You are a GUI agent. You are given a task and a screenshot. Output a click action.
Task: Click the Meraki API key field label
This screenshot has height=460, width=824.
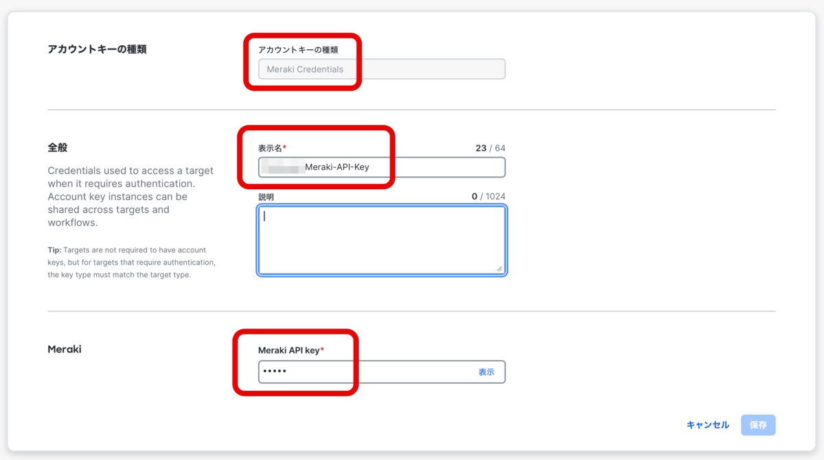(290, 350)
